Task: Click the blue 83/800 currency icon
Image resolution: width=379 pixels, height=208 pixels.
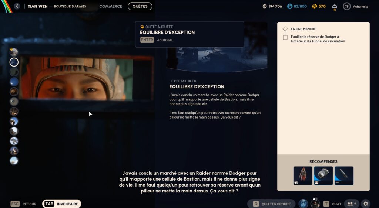Action: tap(290, 6)
